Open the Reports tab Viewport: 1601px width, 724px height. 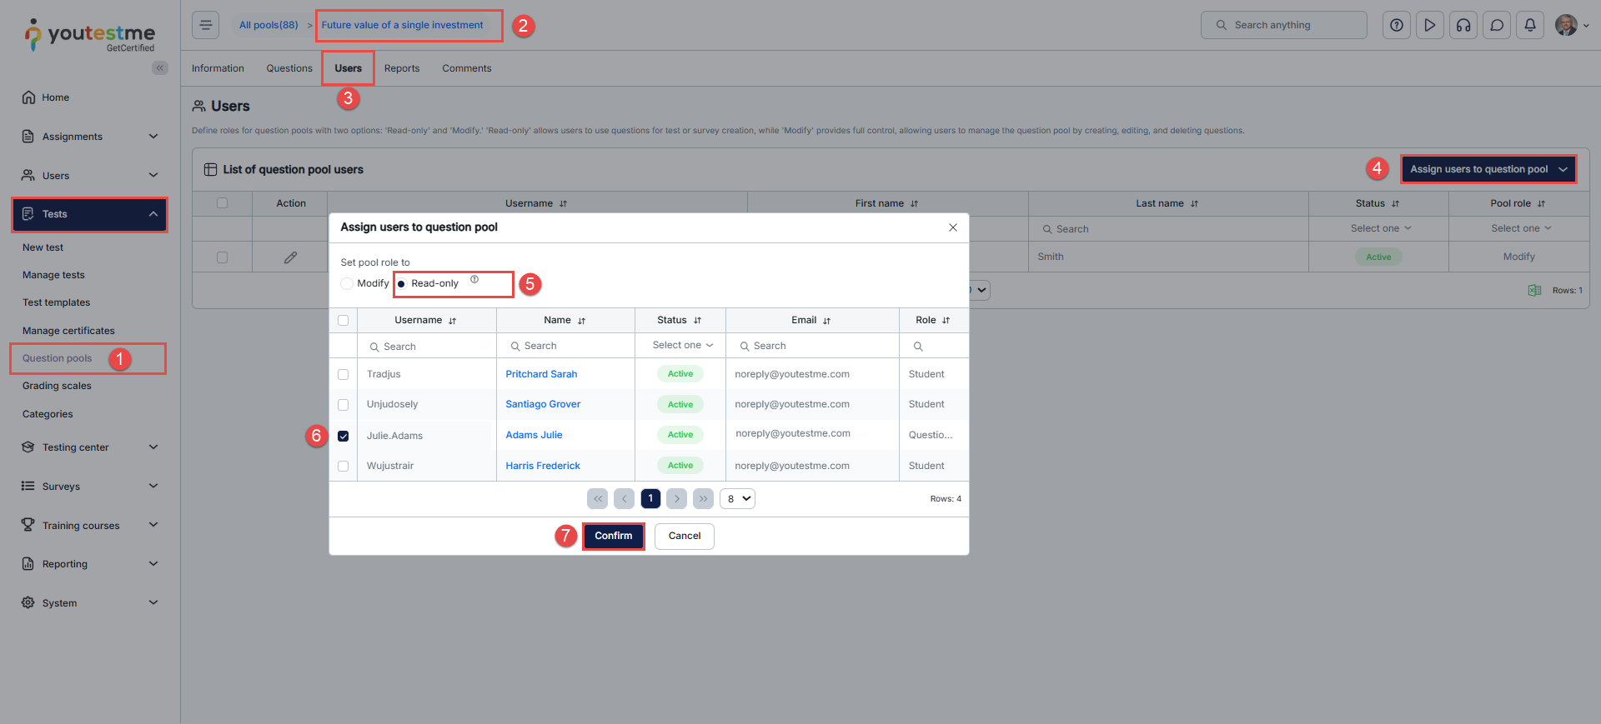point(402,68)
